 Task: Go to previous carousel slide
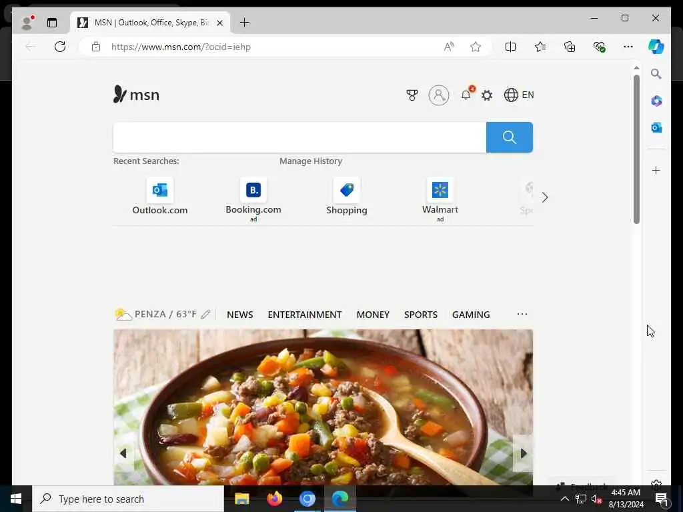123,453
